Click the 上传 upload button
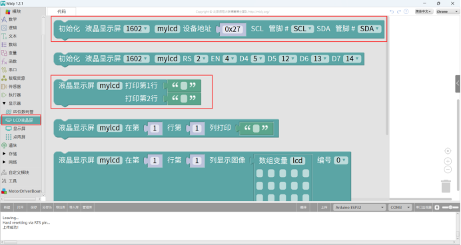461x245 pixels. (324, 208)
